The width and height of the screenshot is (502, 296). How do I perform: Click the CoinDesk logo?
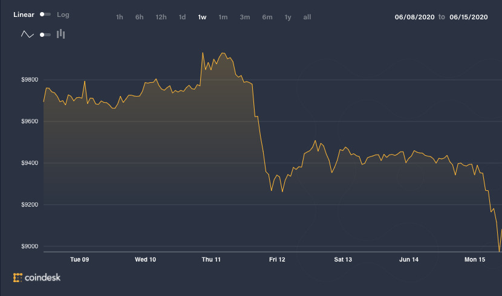click(x=37, y=277)
